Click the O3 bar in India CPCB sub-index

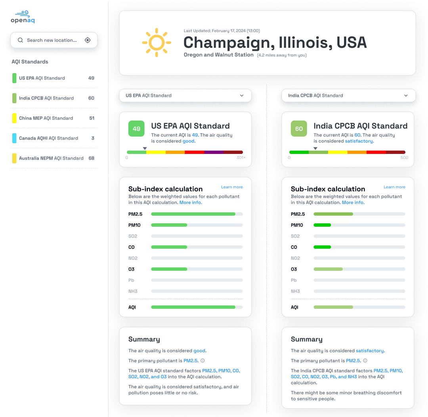(x=359, y=269)
